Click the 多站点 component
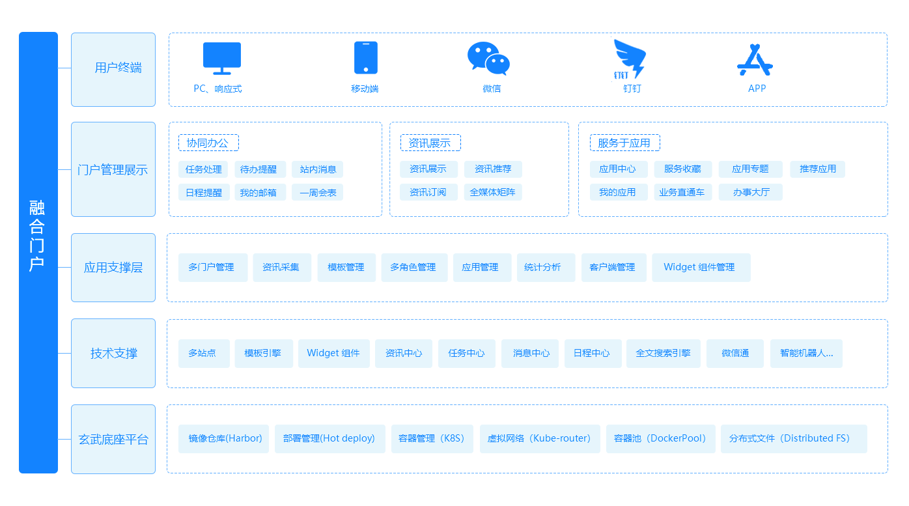The width and height of the screenshot is (909, 506). tap(204, 354)
